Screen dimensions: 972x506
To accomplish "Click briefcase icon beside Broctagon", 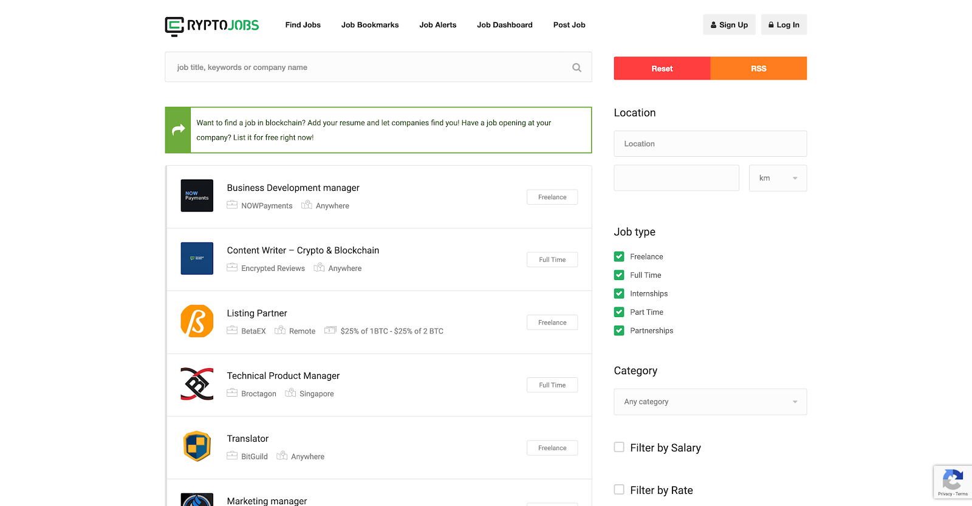I will [232, 393].
